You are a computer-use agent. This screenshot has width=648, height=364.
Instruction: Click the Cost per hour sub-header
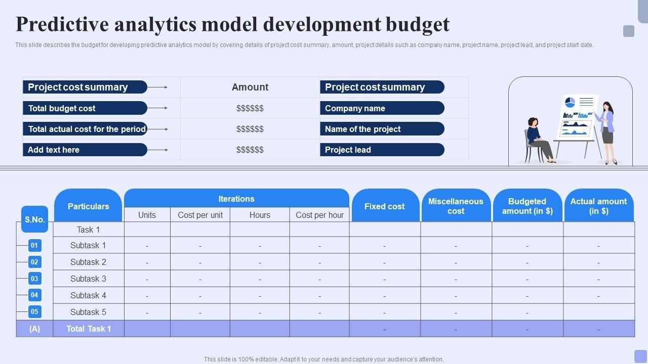319,215
